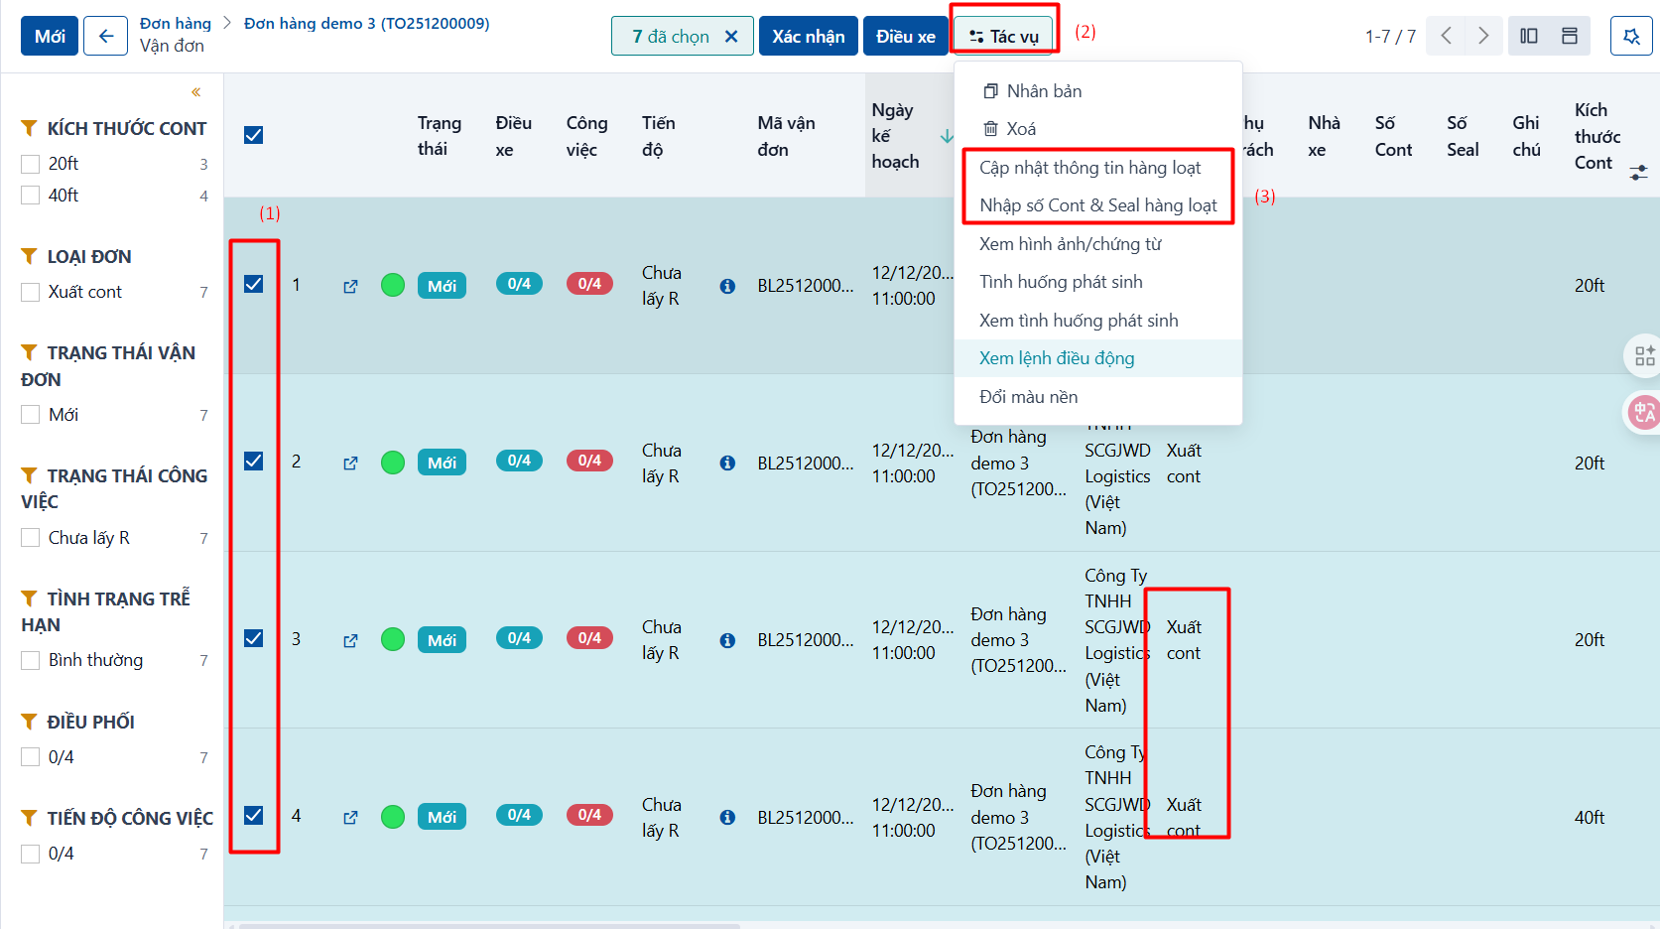This screenshot has width=1660, height=929.
Task: Select Xoá from the menu
Action: click(x=1097, y=129)
